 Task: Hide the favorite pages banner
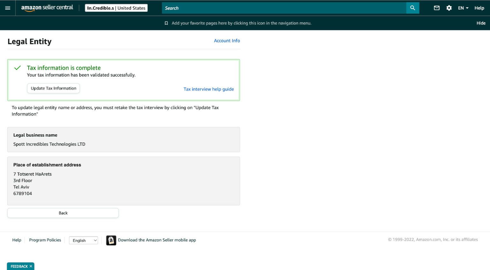click(x=481, y=23)
